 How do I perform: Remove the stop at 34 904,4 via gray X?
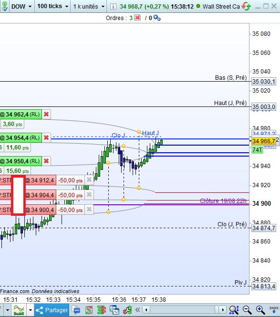point(89,195)
